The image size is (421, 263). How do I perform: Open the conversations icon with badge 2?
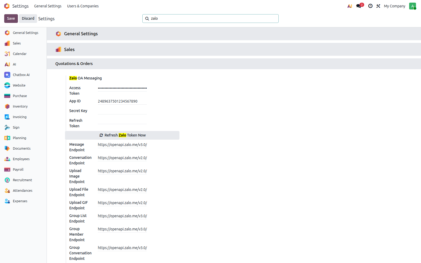coord(359,6)
